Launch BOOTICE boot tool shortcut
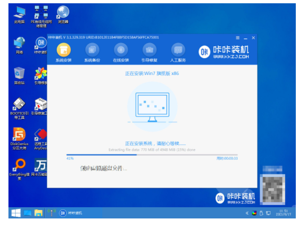 click(19, 105)
